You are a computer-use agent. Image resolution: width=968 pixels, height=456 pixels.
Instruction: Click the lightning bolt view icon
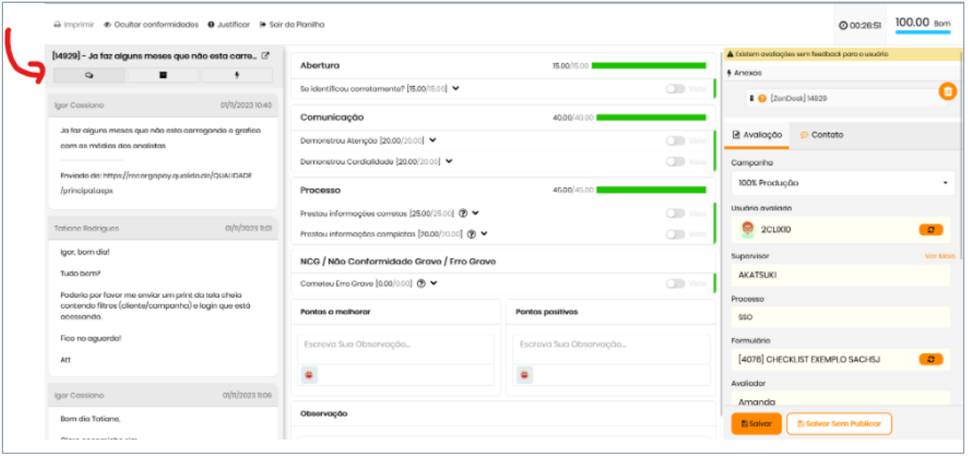(236, 75)
